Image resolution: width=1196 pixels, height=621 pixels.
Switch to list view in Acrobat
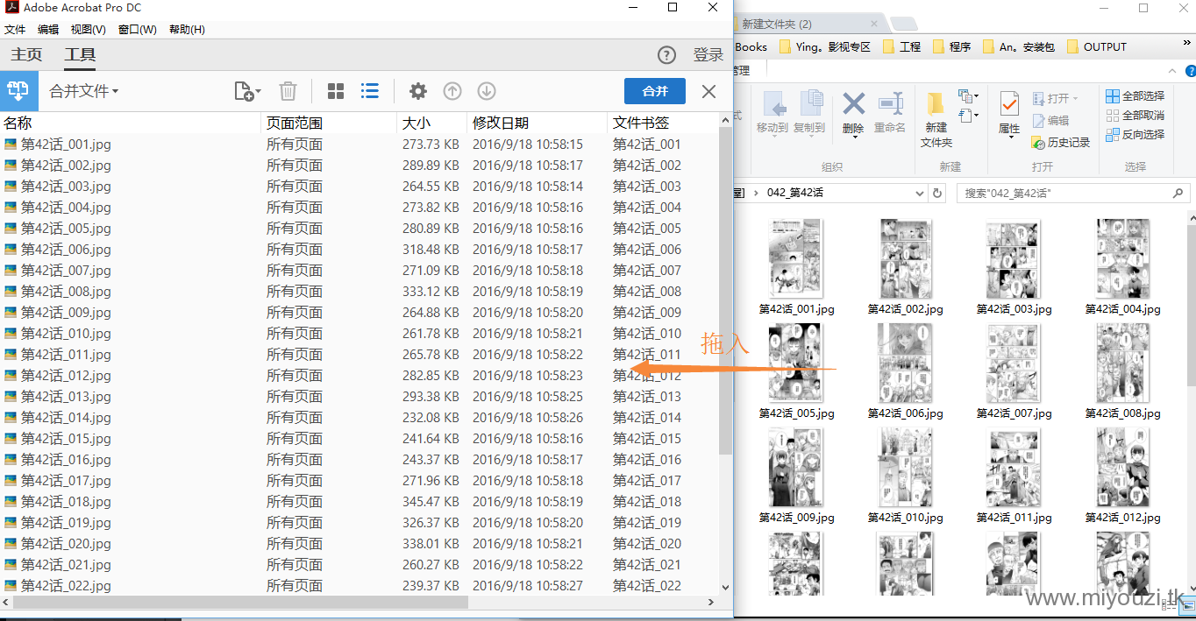tap(370, 91)
